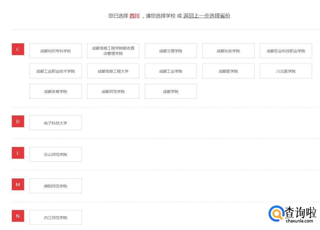Choose 绵阳师范学院
This screenshot has height=230, width=320.
(55, 186)
